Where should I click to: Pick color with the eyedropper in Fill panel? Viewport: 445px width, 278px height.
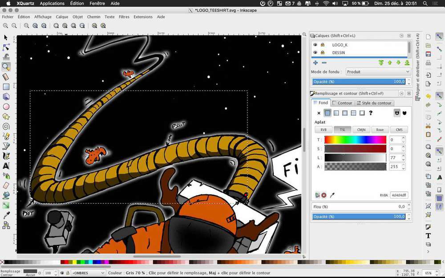click(332, 195)
